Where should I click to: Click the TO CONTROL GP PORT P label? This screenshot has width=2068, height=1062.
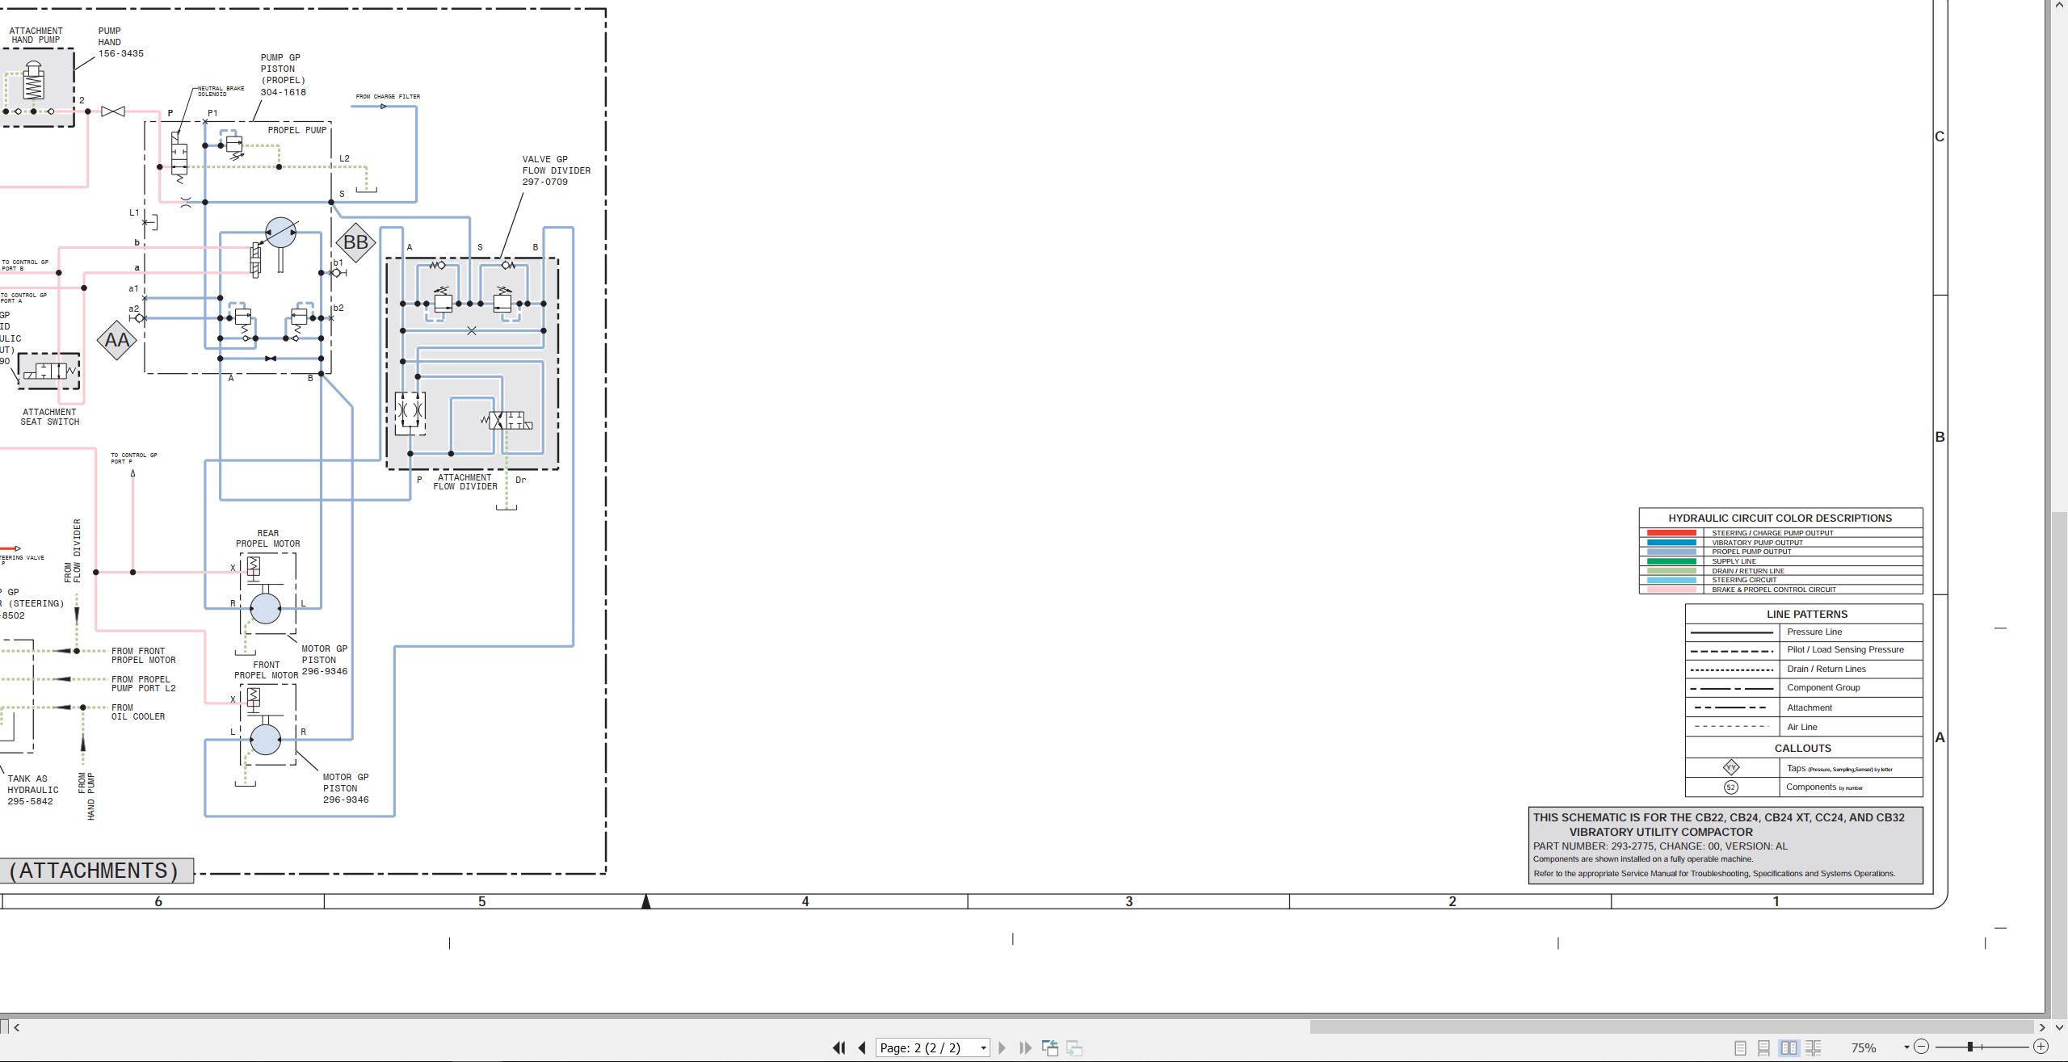tap(134, 458)
